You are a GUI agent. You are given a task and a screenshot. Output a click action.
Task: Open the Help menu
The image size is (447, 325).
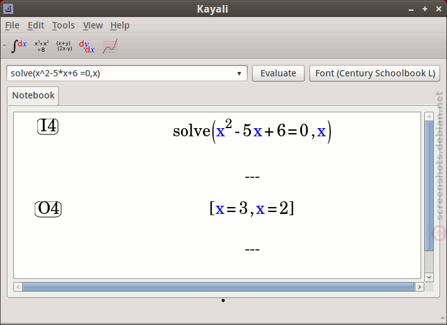coord(120,25)
